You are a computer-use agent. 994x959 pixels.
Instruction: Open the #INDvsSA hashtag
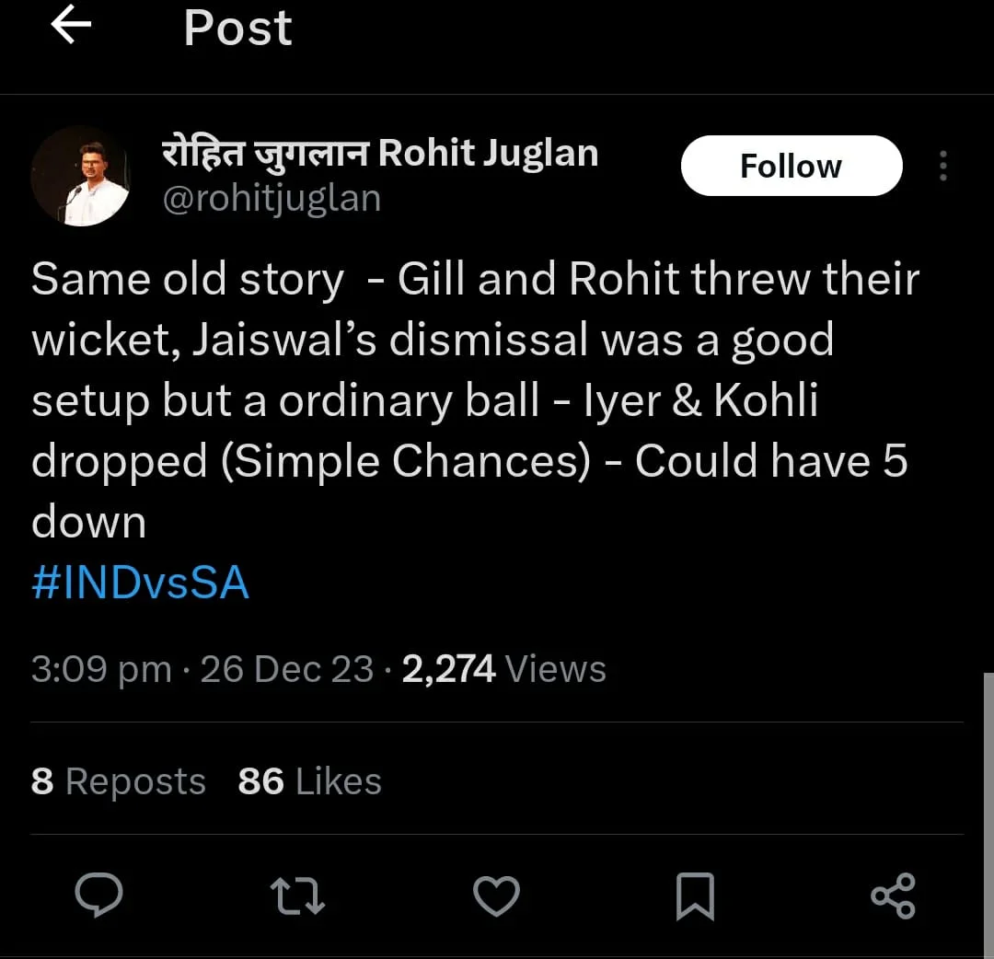click(140, 583)
